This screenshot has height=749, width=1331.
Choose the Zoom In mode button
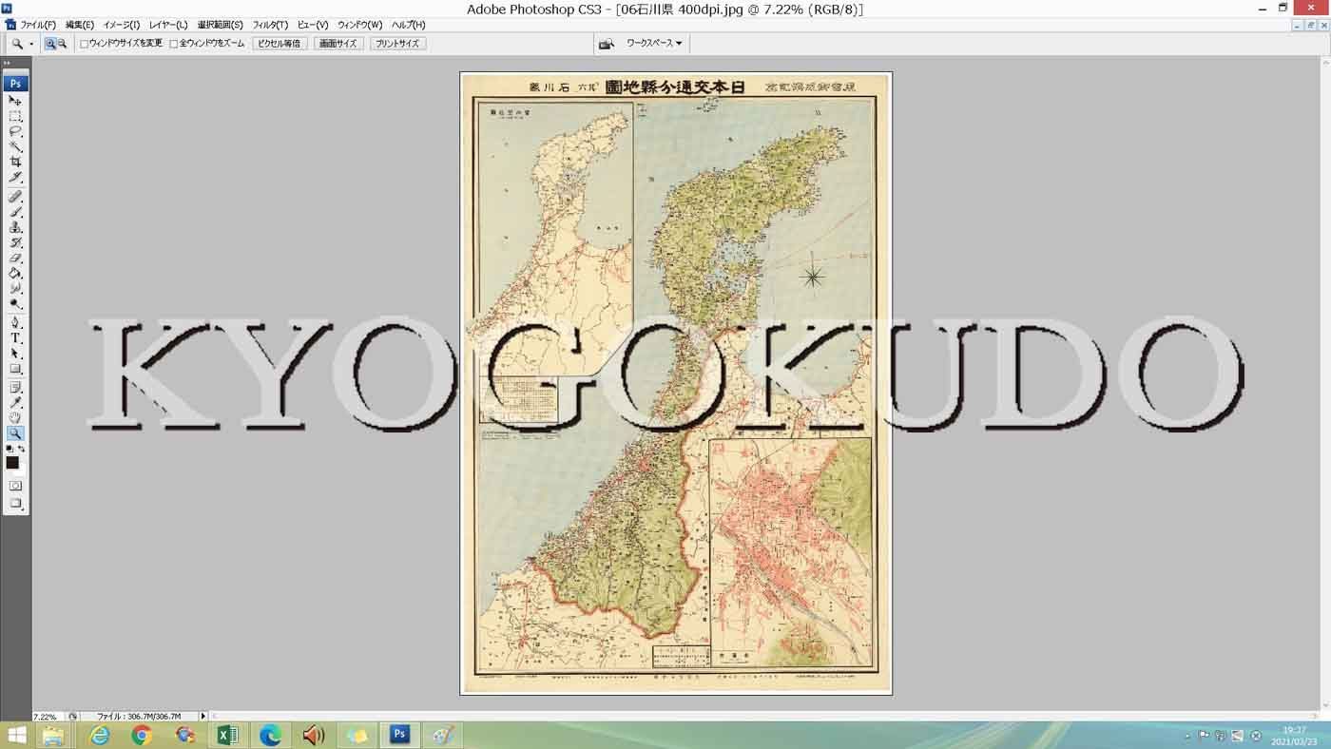(50, 44)
